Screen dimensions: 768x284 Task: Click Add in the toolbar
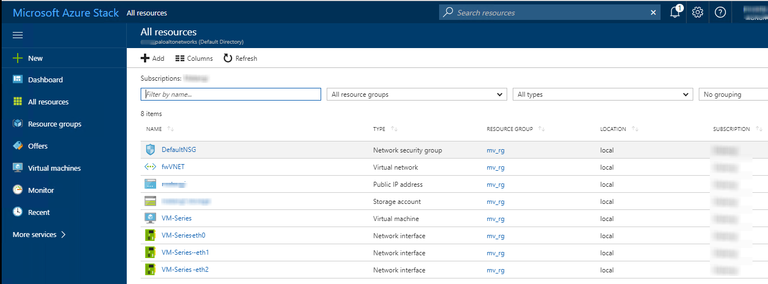tap(152, 58)
